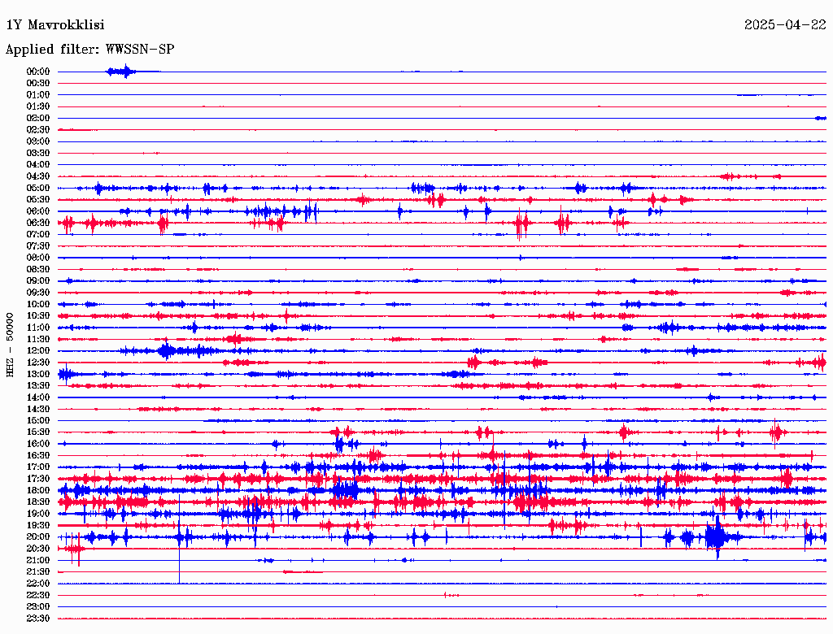Screen dimensions: 833x634
Task: Click the 20:30 time label
Action: 38,549
